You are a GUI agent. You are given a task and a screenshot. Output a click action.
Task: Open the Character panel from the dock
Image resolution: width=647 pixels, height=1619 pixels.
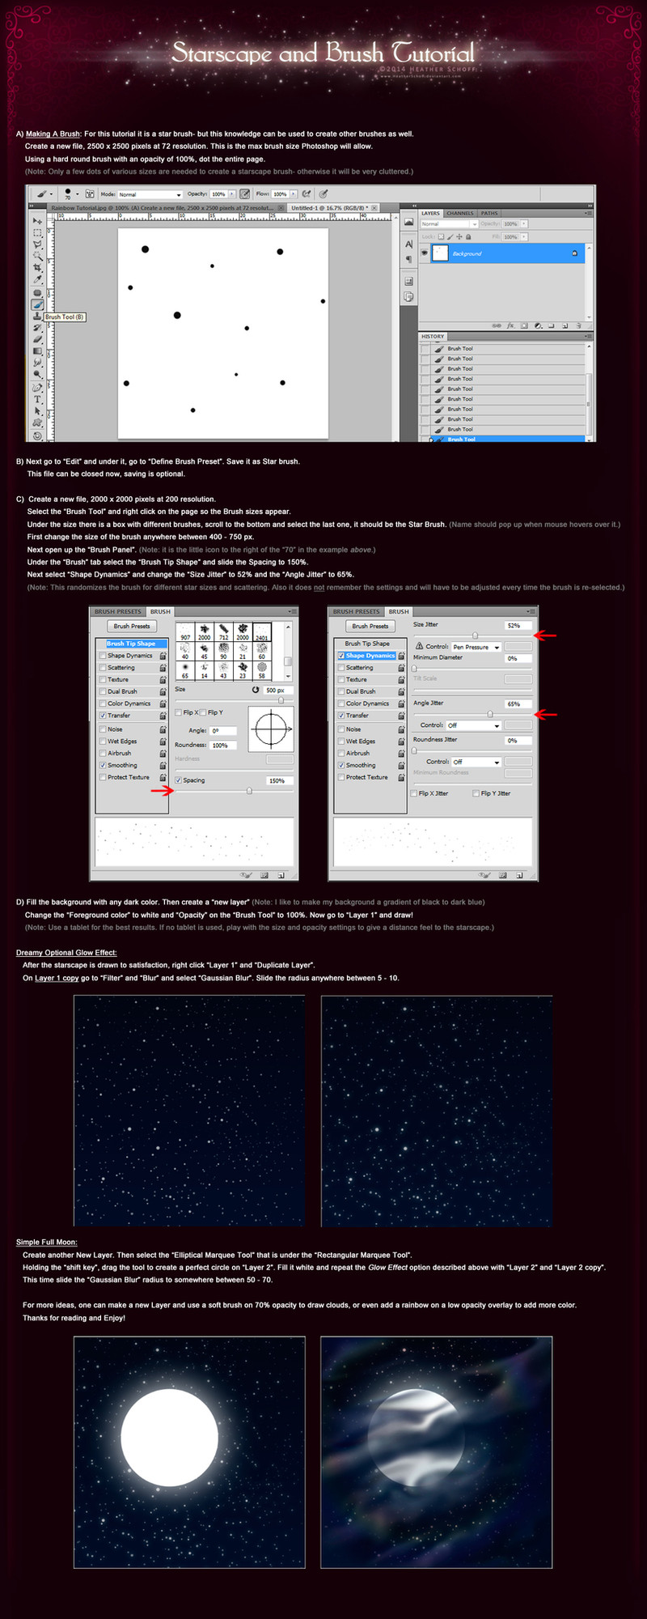coord(409,244)
